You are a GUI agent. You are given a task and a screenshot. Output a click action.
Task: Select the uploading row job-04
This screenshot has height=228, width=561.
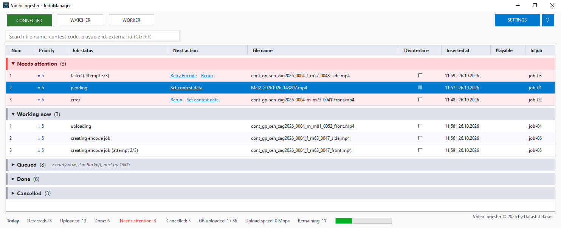point(280,126)
